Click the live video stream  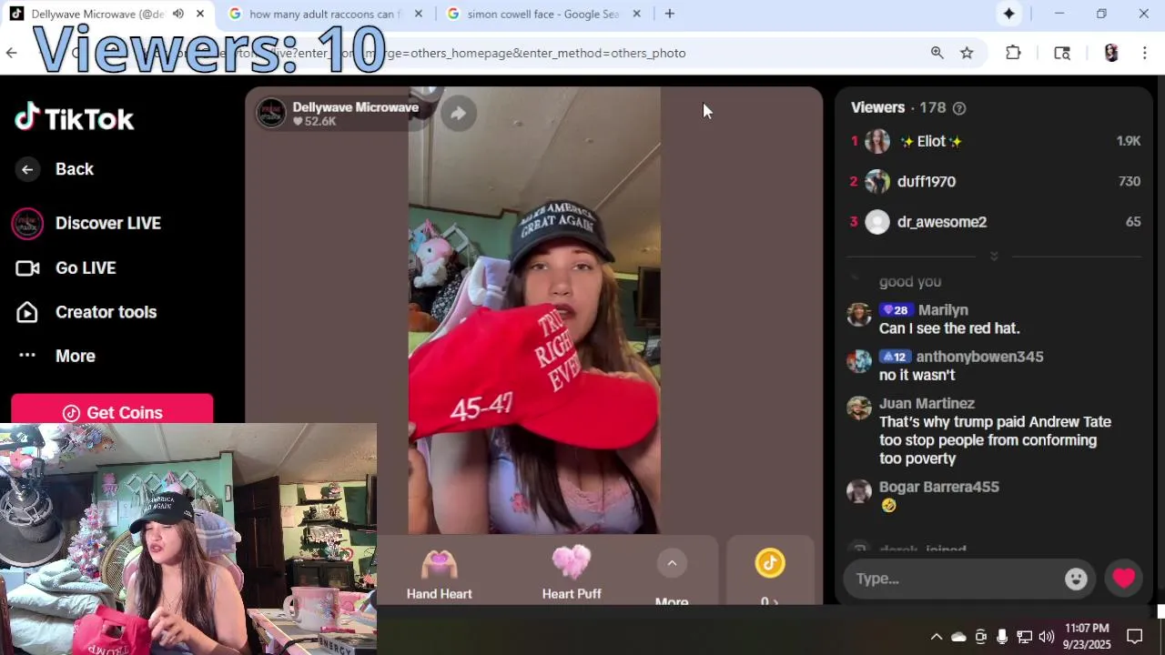click(534, 309)
